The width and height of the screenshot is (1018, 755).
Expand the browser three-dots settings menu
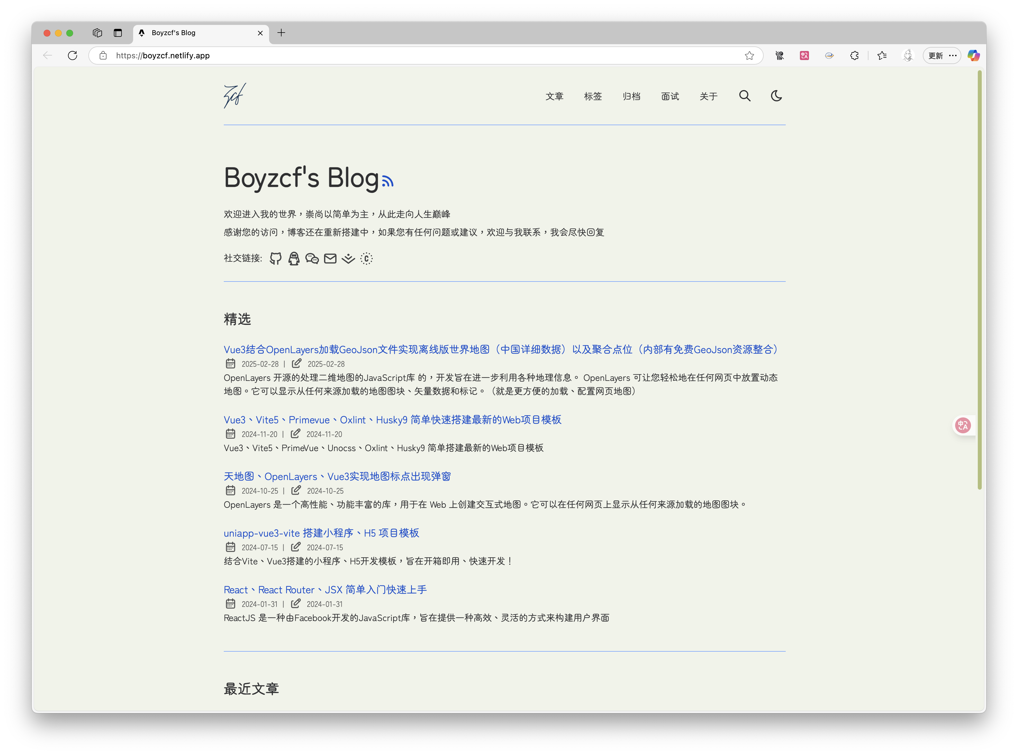coord(953,56)
